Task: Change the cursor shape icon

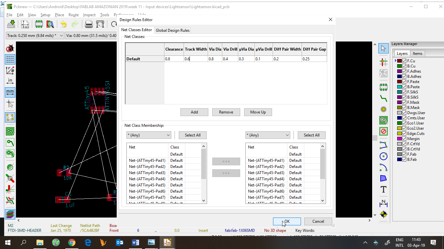Action: 10,104
